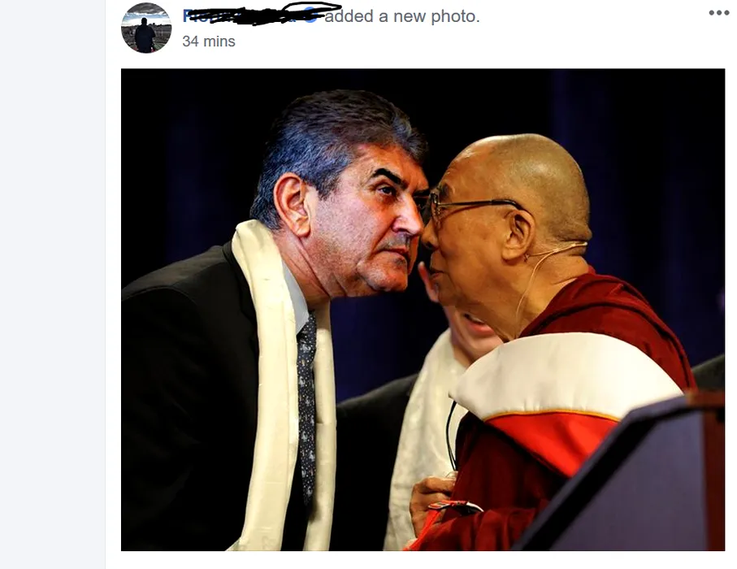Open the posted photo in the viewer
The width and height of the screenshot is (737, 569).
(x=423, y=310)
